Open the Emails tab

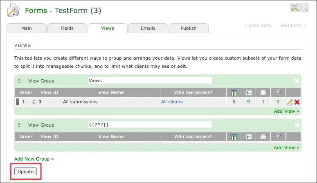pyautogui.click(x=148, y=28)
